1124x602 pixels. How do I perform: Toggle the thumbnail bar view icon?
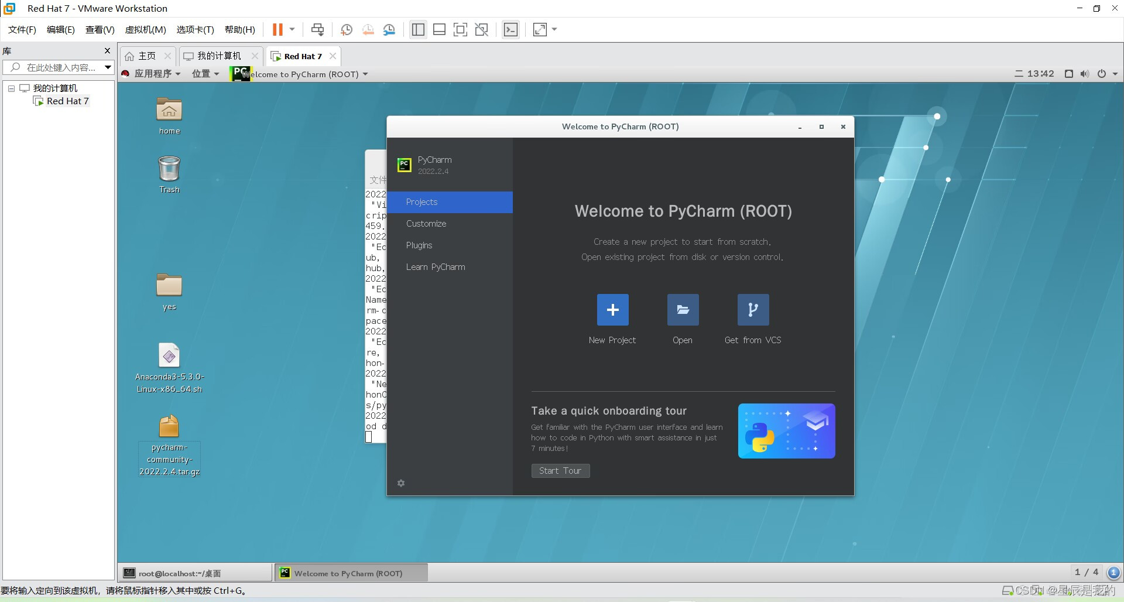click(439, 29)
